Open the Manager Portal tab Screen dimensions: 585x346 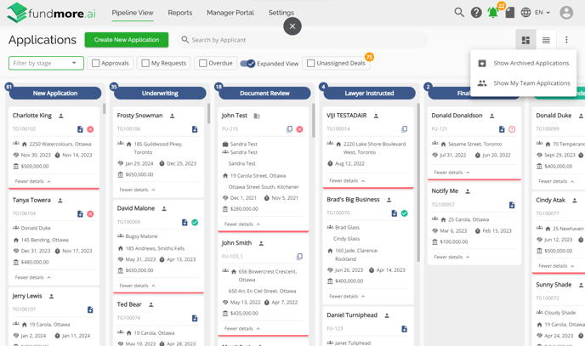(230, 13)
